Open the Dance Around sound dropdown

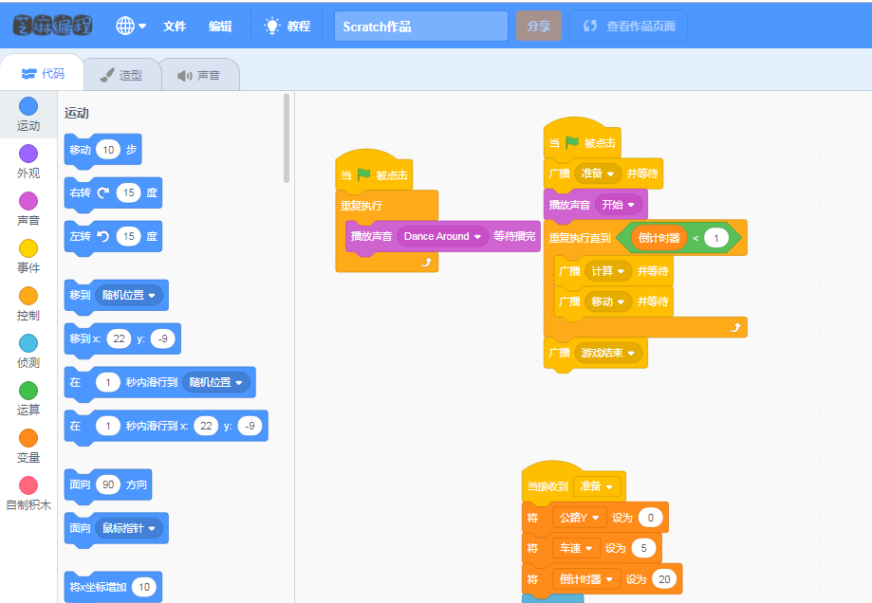point(477,237)
